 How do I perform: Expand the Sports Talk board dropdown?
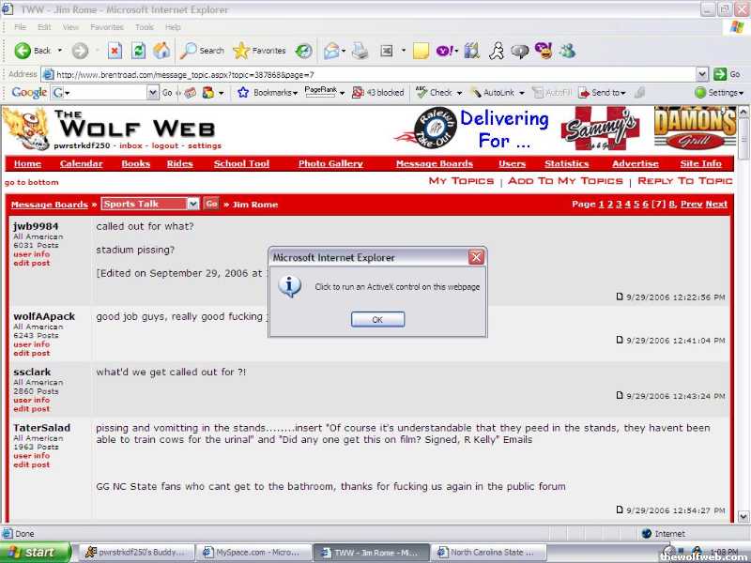[193, 204]
